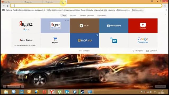Open the IP tile
169x95 pixels.
114,40
